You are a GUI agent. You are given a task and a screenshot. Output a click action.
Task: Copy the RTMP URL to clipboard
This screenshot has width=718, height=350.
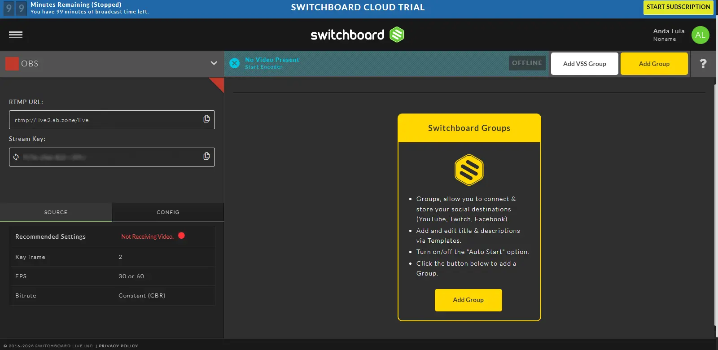(x=206, y=119)
